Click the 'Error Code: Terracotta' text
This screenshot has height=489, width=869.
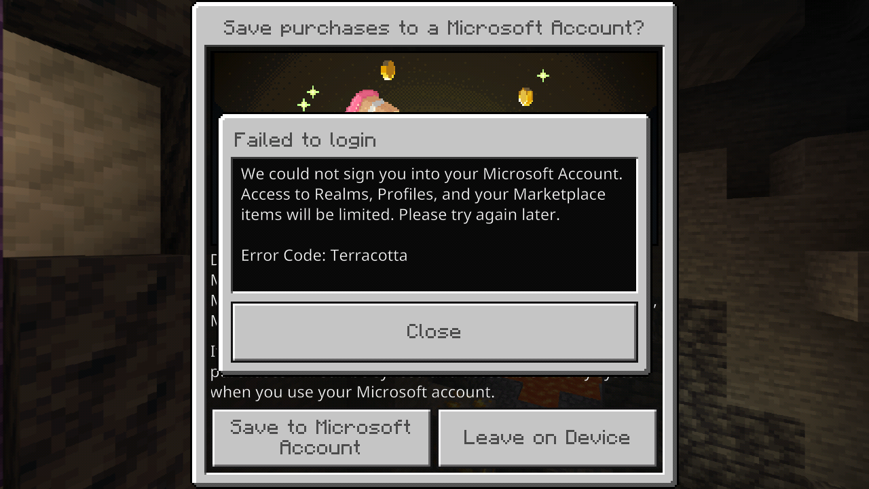click(324, 255)
